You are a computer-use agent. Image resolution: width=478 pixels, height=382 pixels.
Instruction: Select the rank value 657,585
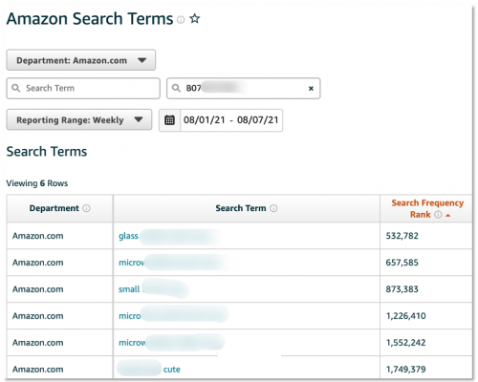[402, 263]
